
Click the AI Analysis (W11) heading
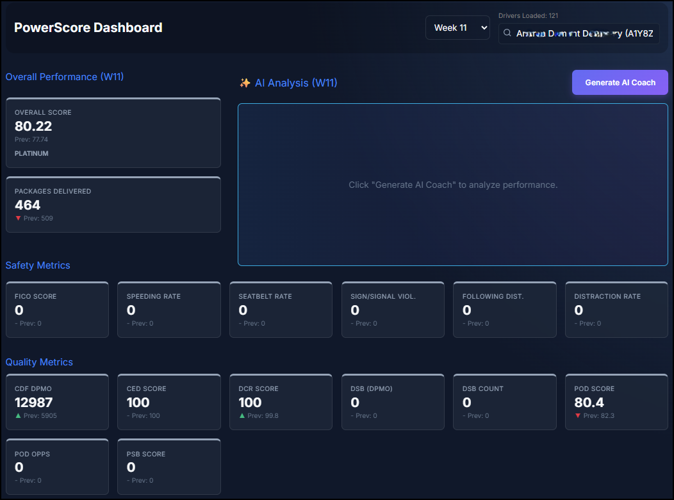coord(296,83)
